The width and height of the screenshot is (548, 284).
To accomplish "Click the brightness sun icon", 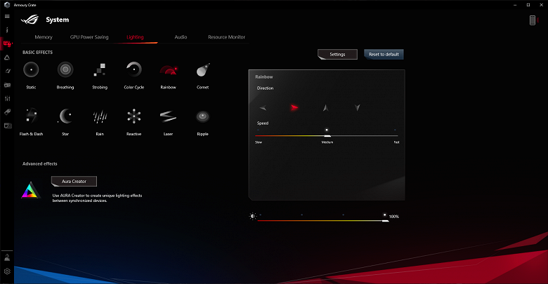I will click(x=253, y=216).
